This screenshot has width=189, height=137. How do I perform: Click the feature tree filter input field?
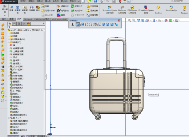pyautogui.click(x=26, y=27)
